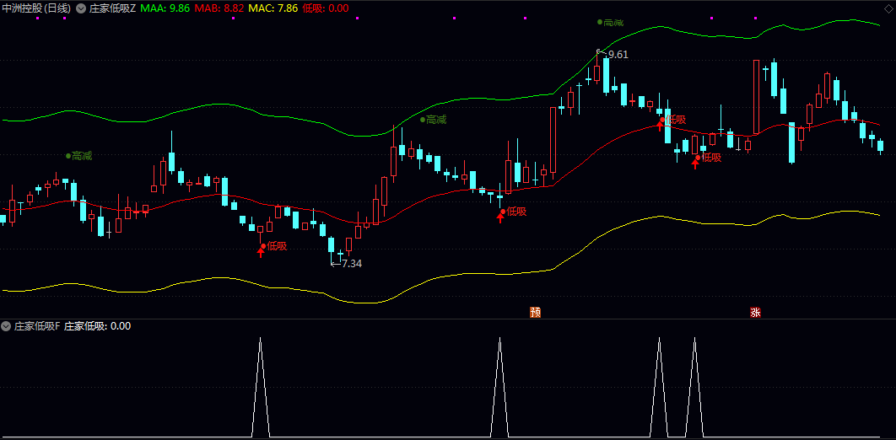Click the green MAA: 9.86 value label
The width and height of the screenshot is (896, 440).
pos(165,8)
